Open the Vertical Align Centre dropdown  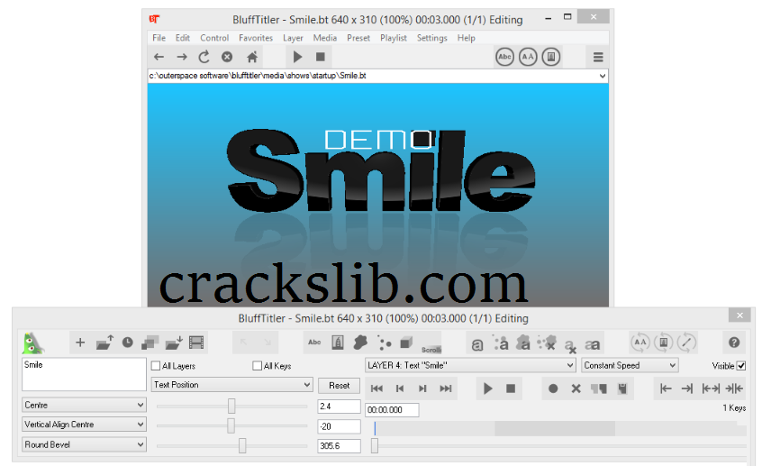point(84,425)
